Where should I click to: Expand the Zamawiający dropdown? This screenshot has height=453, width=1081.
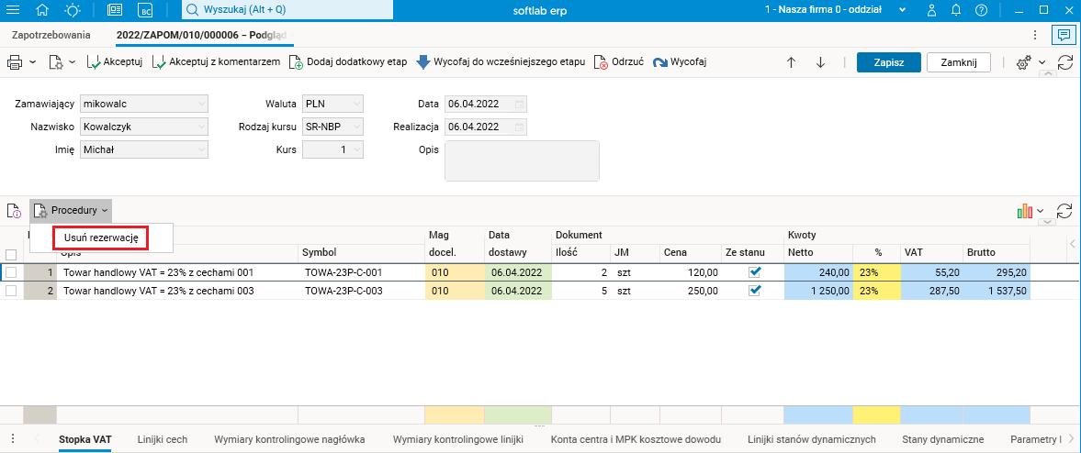coord(201,104)
